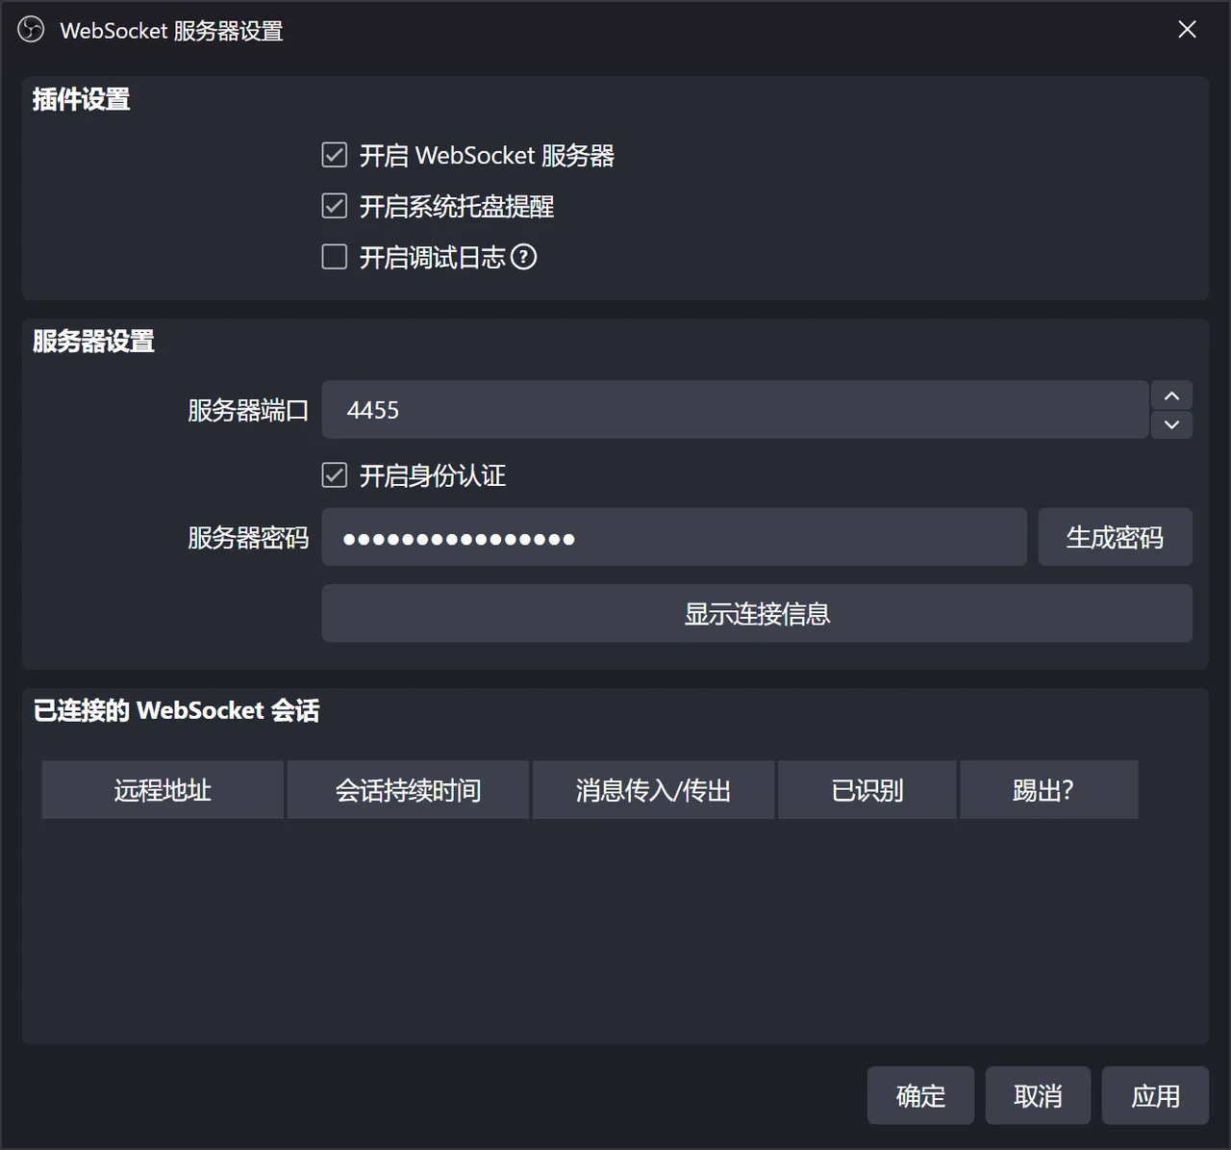This screenshot has height=1150, width=1231.
Task: Click the OBS logo in the title bar
Action: coord(31,30)
